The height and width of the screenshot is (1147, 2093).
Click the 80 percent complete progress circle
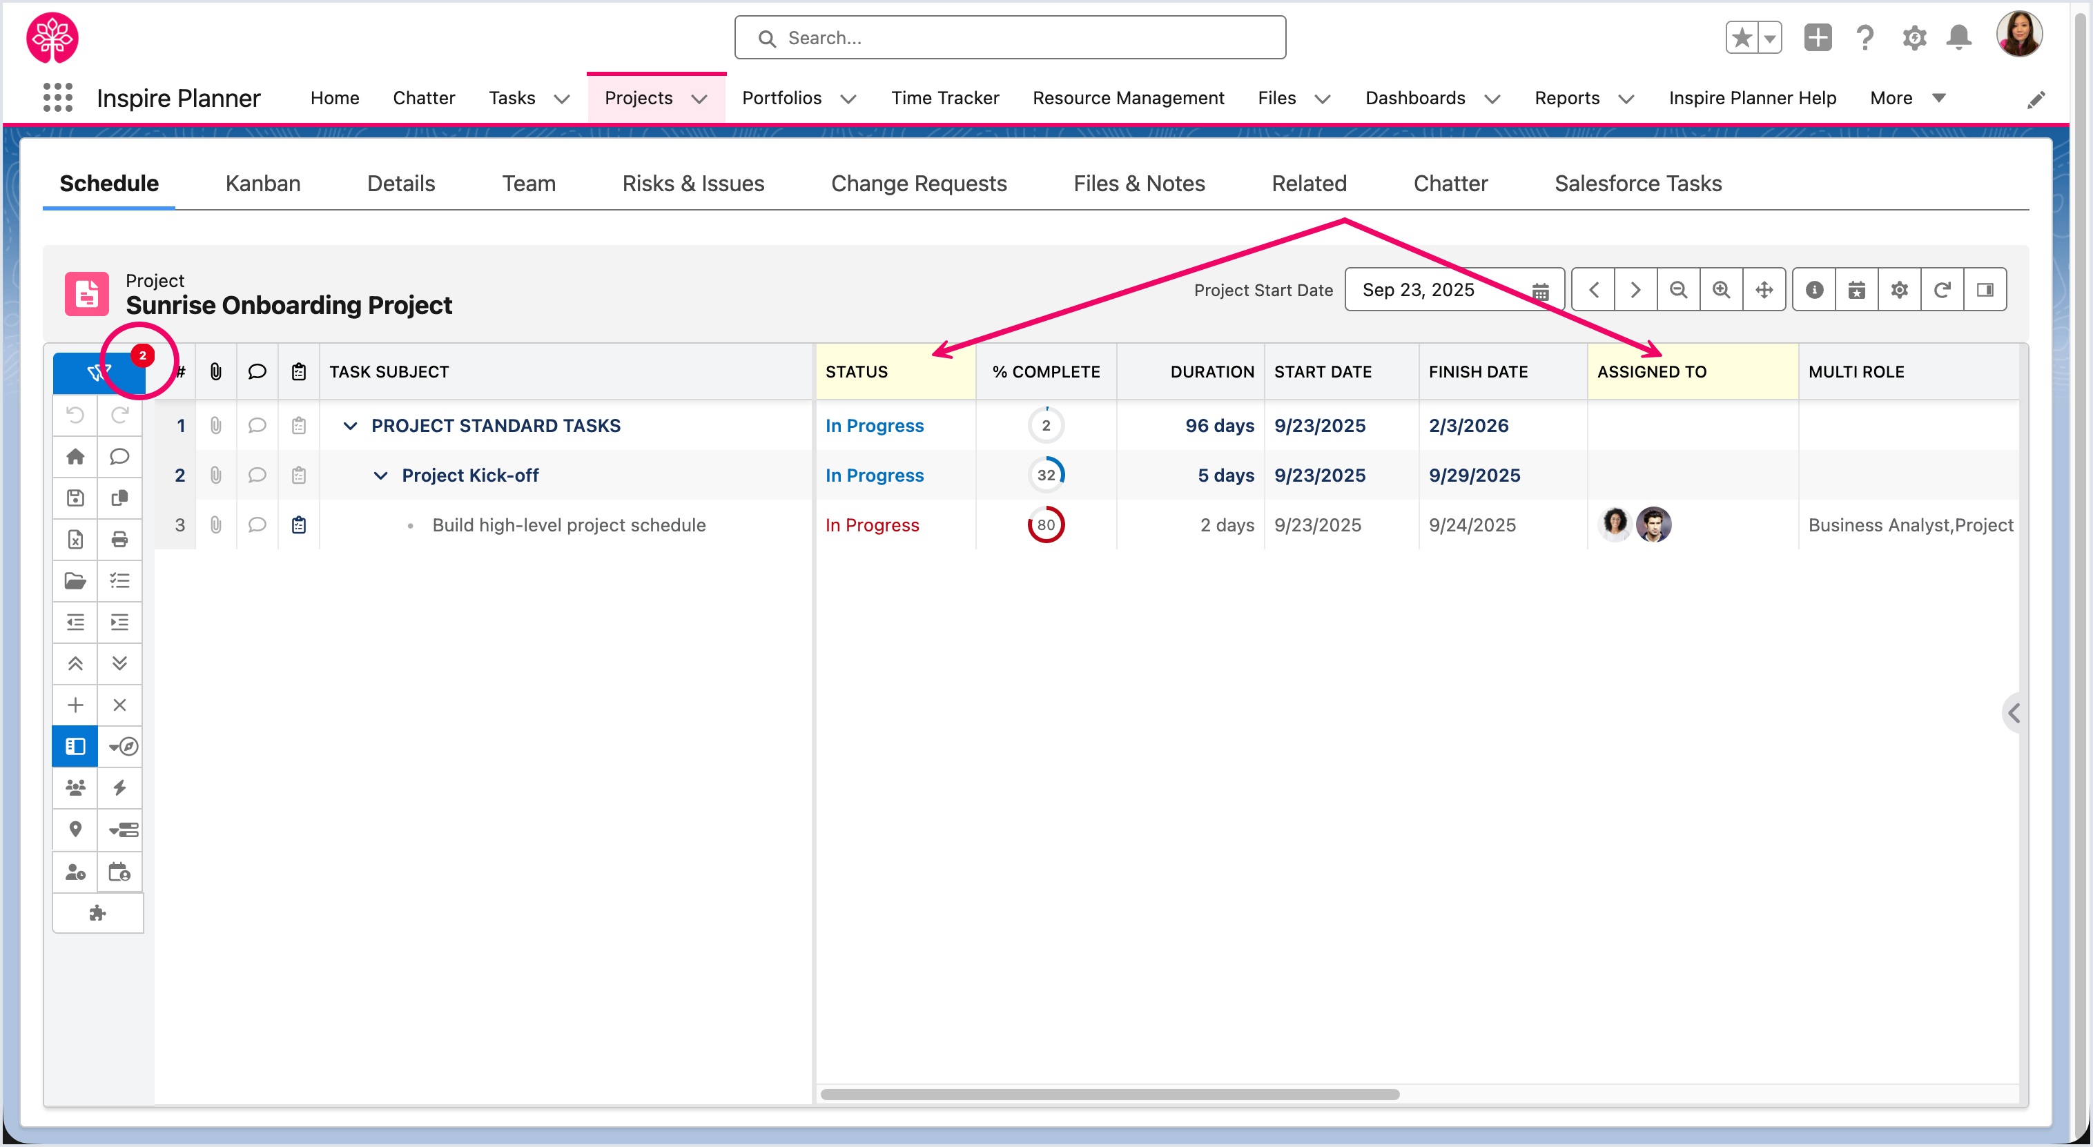coord(1046,525)
